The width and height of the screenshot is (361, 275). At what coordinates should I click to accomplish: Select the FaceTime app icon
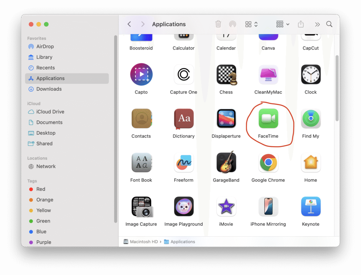[x=268, y=118]
